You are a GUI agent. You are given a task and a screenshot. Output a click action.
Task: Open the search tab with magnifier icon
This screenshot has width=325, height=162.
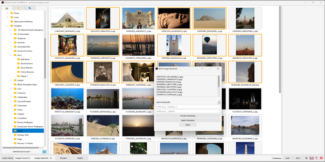click(x=30, y=8)
